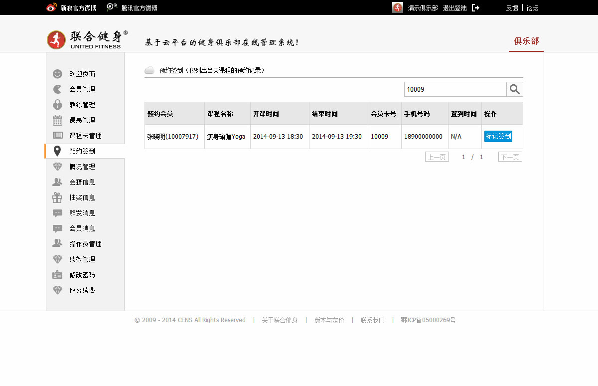Open the 论坛 link at top
Screen dimensions: 598x386
532,8
